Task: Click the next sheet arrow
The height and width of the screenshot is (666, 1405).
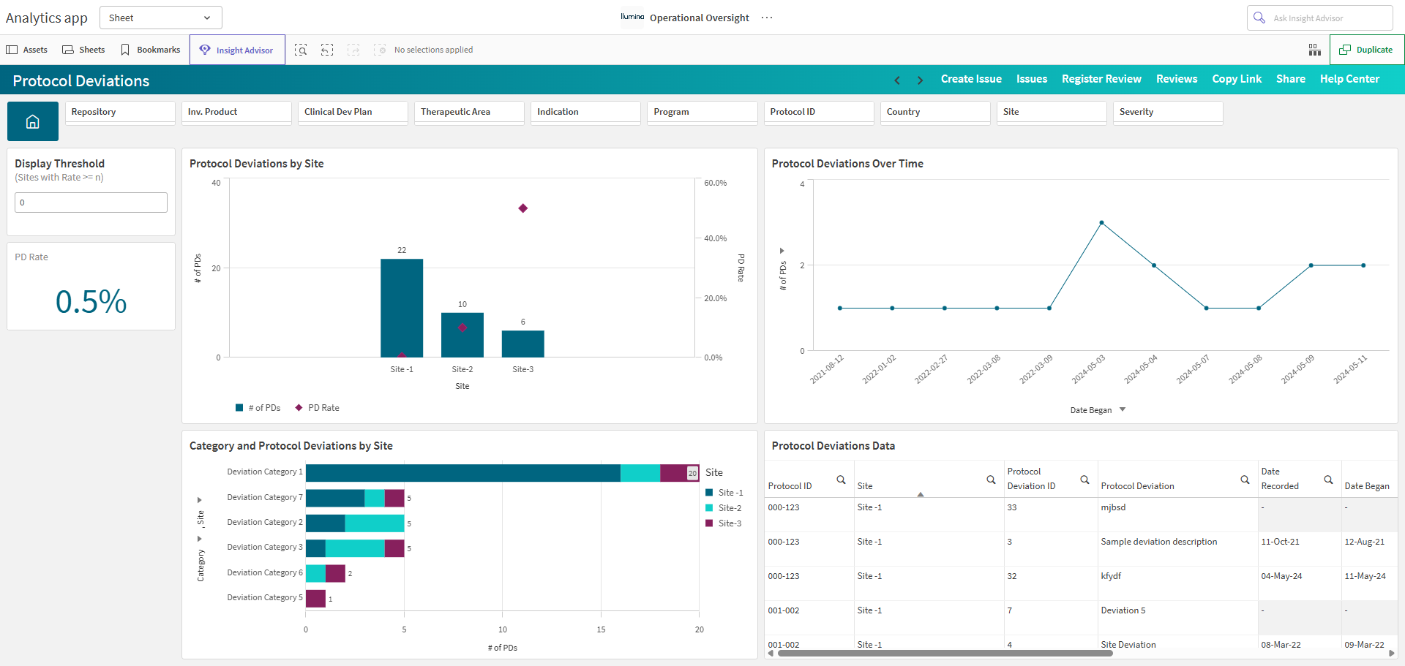Action: pyautogui.click(x=920, y=80)
